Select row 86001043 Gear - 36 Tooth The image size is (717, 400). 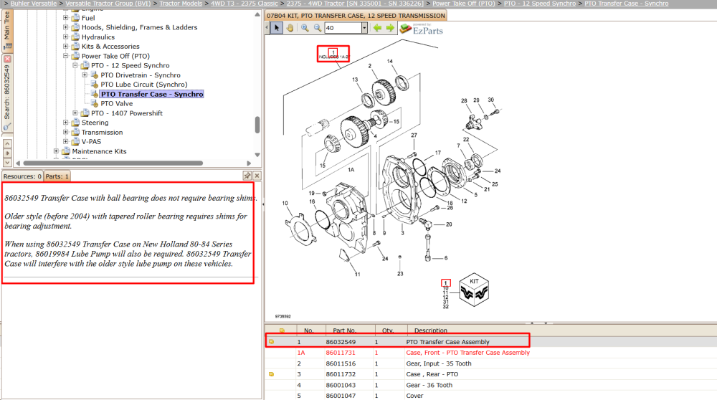pyautogui.click(x=490, y=385)
